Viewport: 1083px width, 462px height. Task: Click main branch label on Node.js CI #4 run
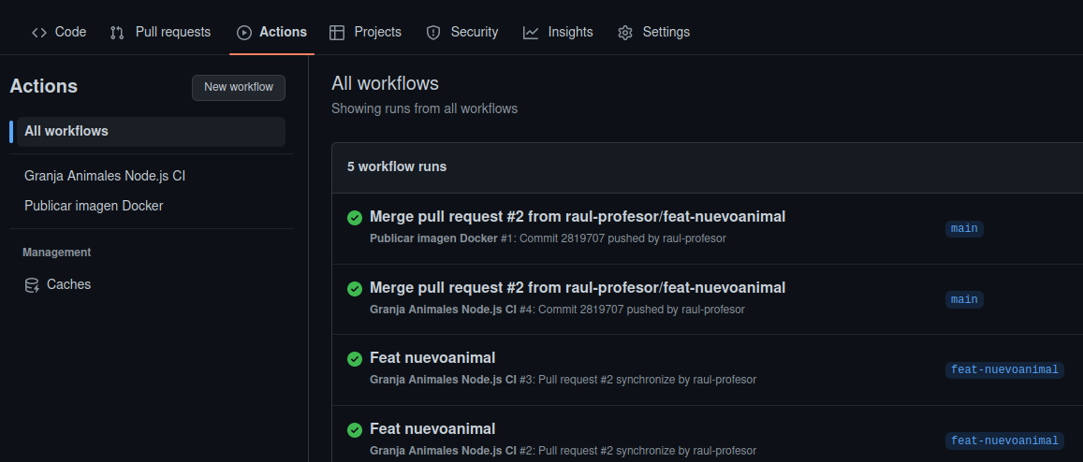964,300
